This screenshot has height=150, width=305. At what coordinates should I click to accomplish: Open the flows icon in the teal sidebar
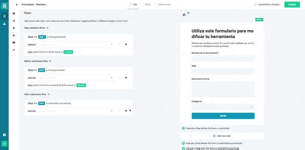[x=4, y=24]
